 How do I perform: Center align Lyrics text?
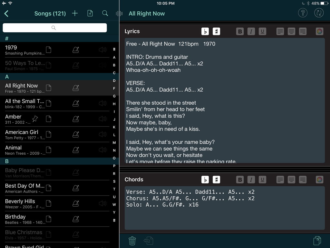click(291, 31)
